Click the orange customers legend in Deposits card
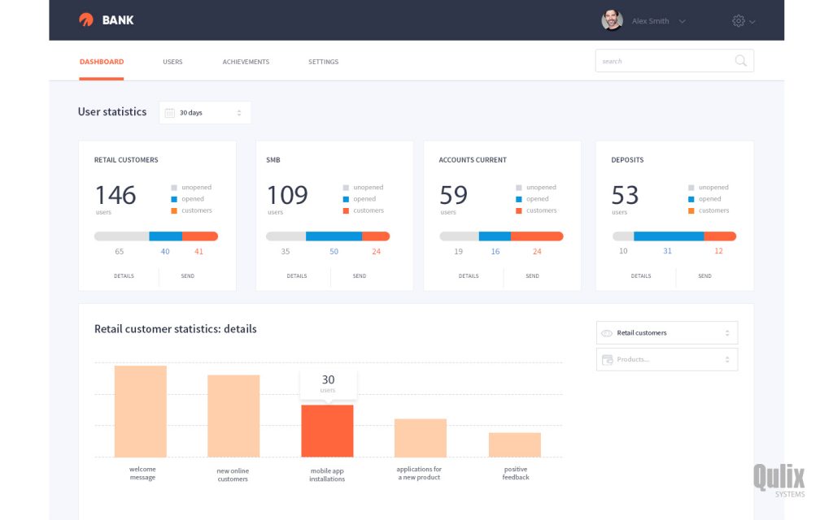Viewport: 833px width, 520px height. click(691, 210)
